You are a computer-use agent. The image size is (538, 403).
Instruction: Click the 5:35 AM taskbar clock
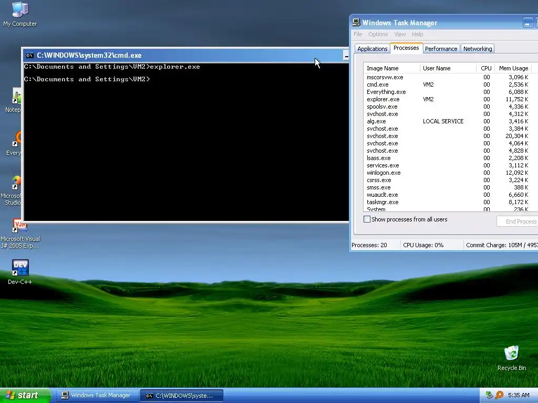(x=519, y=395)
